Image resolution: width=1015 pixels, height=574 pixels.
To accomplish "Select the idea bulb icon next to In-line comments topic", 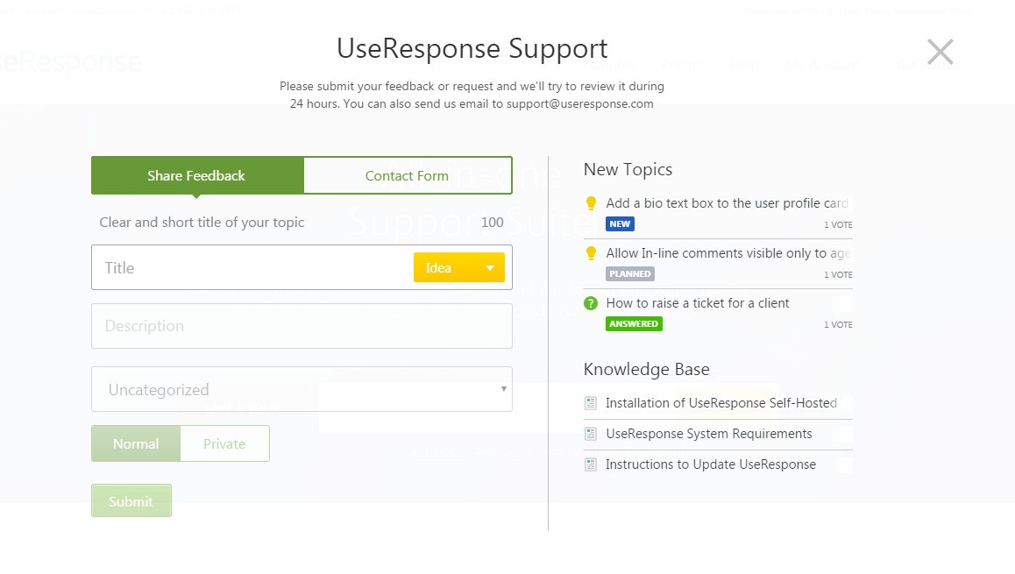I will 591,252.
